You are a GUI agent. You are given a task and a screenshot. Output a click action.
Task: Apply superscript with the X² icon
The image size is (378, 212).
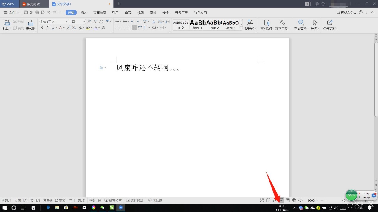[68, 28]
